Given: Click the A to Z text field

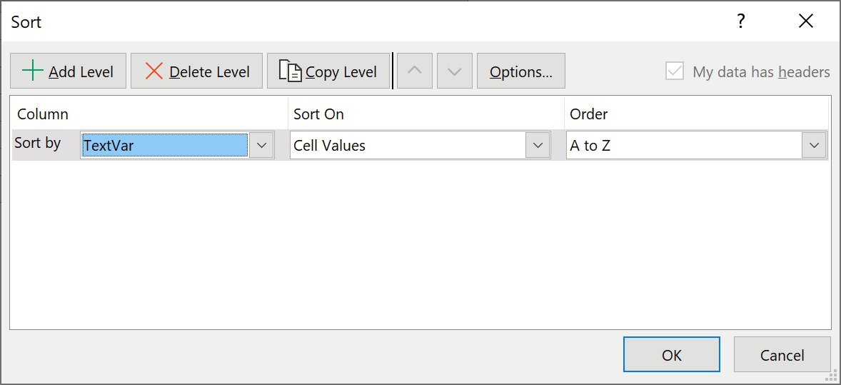Looking at the screenshot, I should (683, 146).
